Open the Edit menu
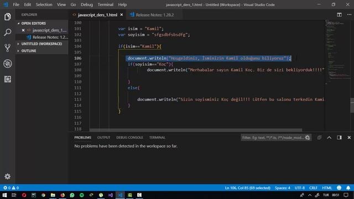The height and width of the screenshot is (199, 354). point(28,4)
